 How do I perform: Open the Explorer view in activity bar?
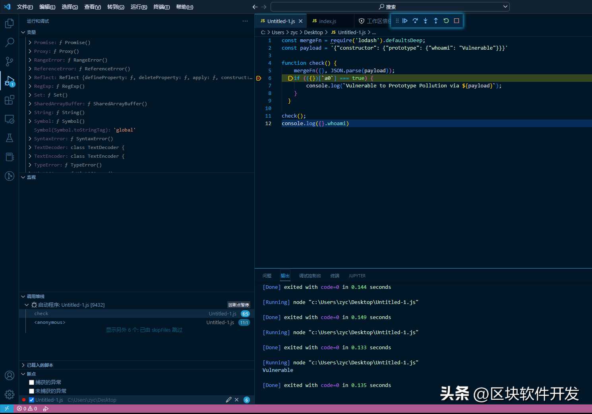tap(10, 23)
